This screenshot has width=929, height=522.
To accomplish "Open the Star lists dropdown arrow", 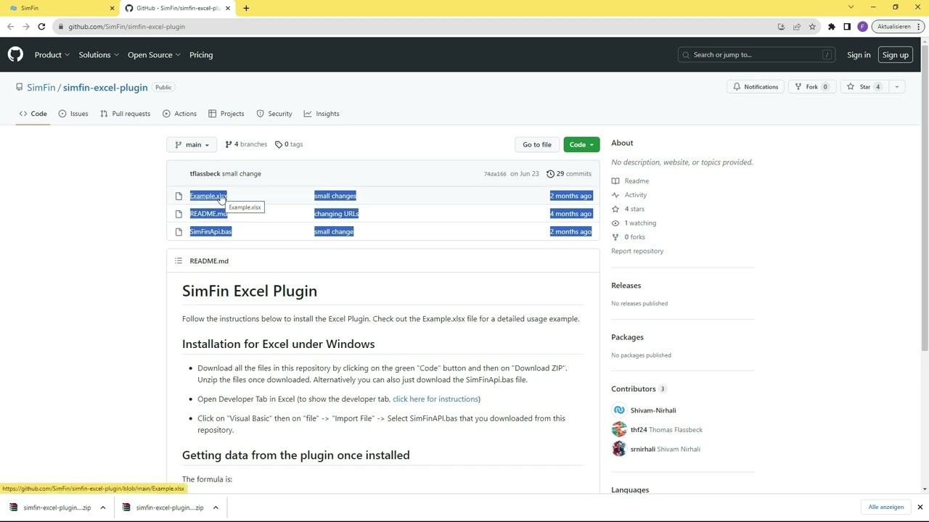I will click(x=896, y=87).
